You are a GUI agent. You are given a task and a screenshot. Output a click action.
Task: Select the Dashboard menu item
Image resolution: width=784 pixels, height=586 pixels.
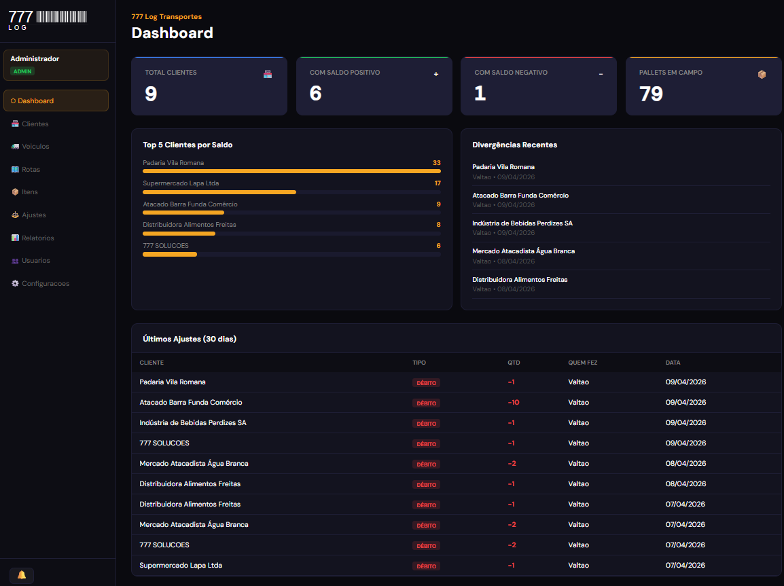pos(56,100)
